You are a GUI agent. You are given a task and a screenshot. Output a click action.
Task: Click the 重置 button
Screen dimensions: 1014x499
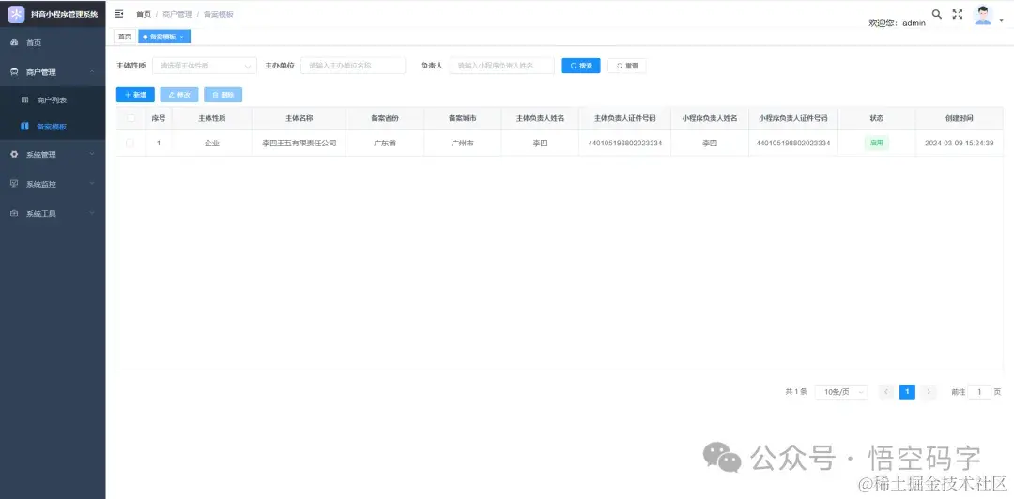pos(626,66)
